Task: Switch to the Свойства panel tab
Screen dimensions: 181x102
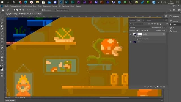Action: [132, 20]
